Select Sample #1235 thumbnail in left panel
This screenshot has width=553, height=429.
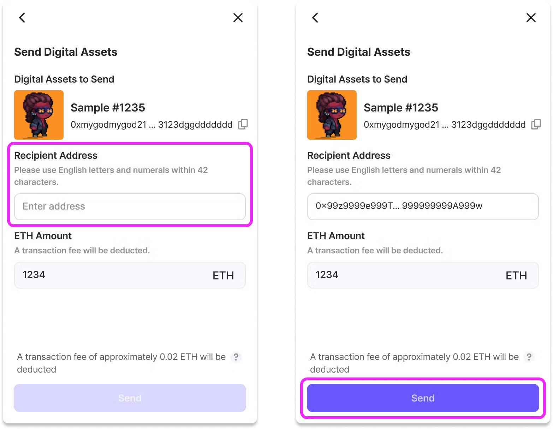tap(39, 115)
